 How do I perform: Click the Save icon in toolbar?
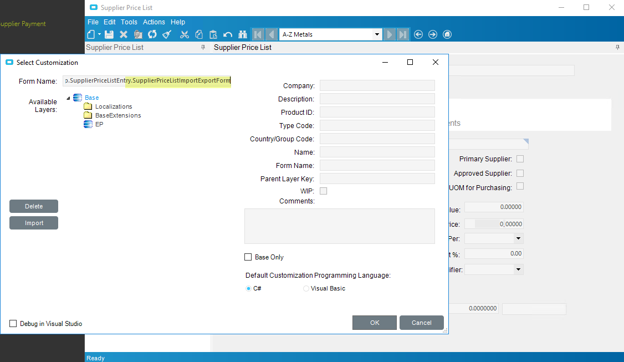pos(109,34)
